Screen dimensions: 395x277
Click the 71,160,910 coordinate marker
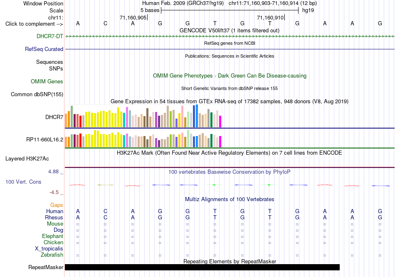click(270, 17)
